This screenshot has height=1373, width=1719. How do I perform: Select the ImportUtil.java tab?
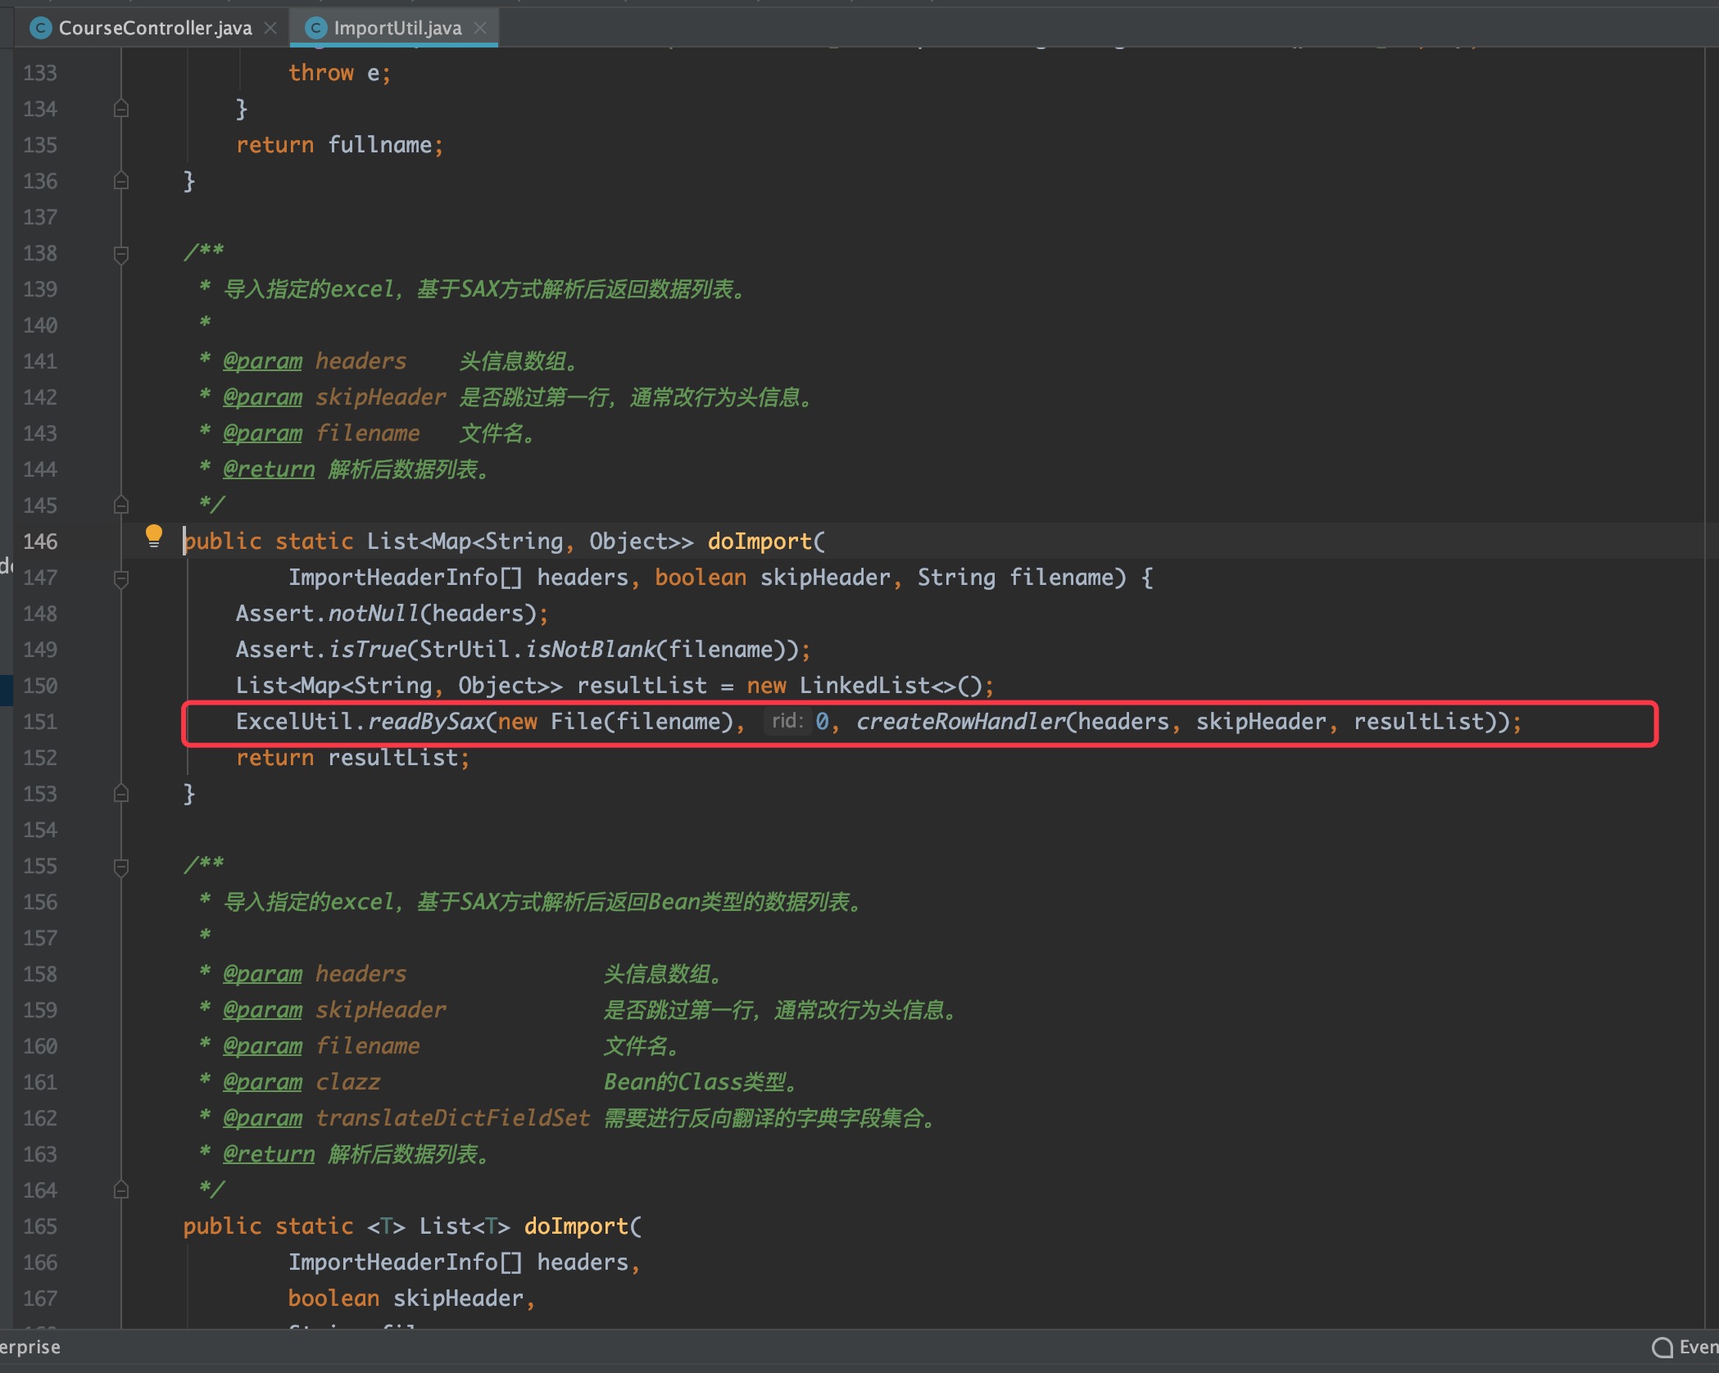397,28
